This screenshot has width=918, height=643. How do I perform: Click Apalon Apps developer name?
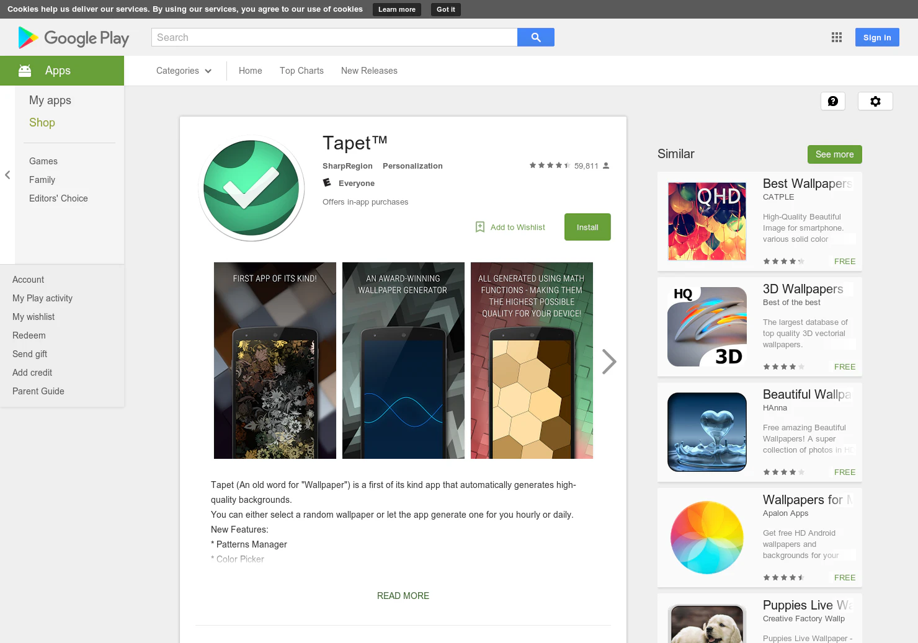tap(786, 513)
